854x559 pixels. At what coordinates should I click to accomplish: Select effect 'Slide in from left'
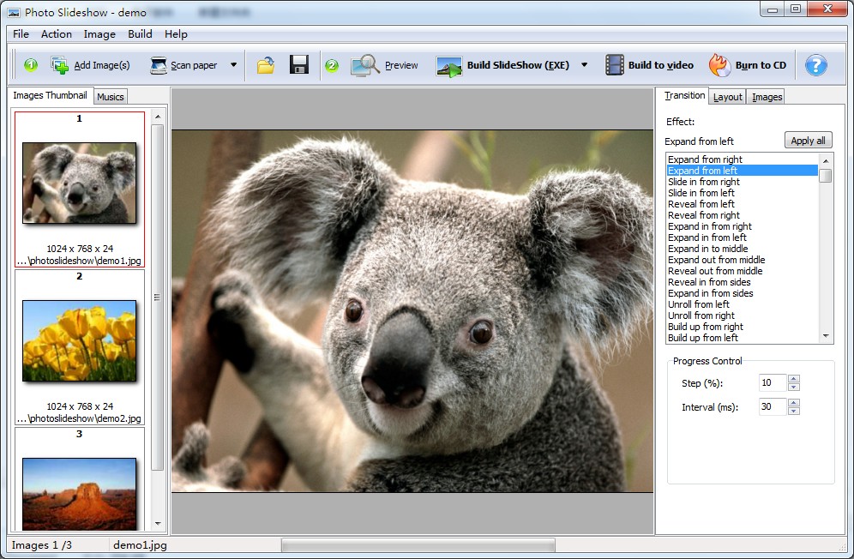742,193
